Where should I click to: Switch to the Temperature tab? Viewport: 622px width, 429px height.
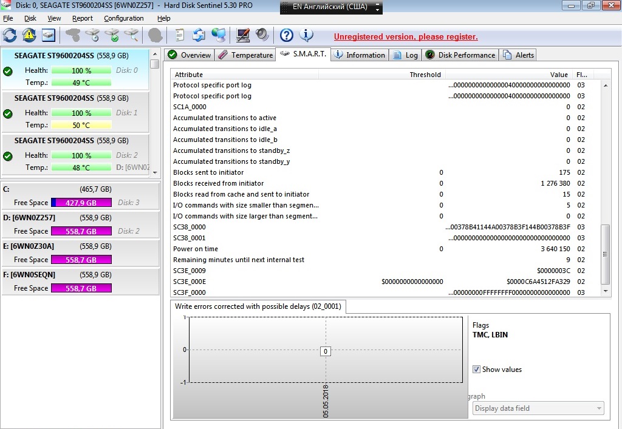pos(245,55)
